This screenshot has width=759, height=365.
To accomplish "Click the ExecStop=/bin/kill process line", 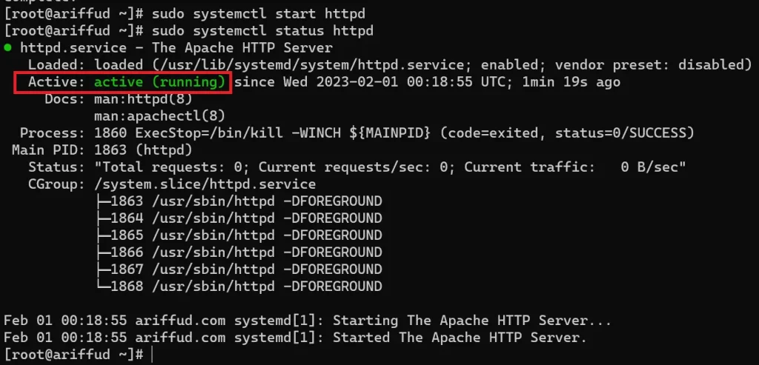I will coord(393,133).
